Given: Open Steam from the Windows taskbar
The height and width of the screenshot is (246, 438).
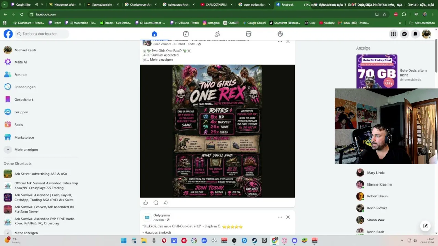Looking at the screenshot, I should (254, 241).
